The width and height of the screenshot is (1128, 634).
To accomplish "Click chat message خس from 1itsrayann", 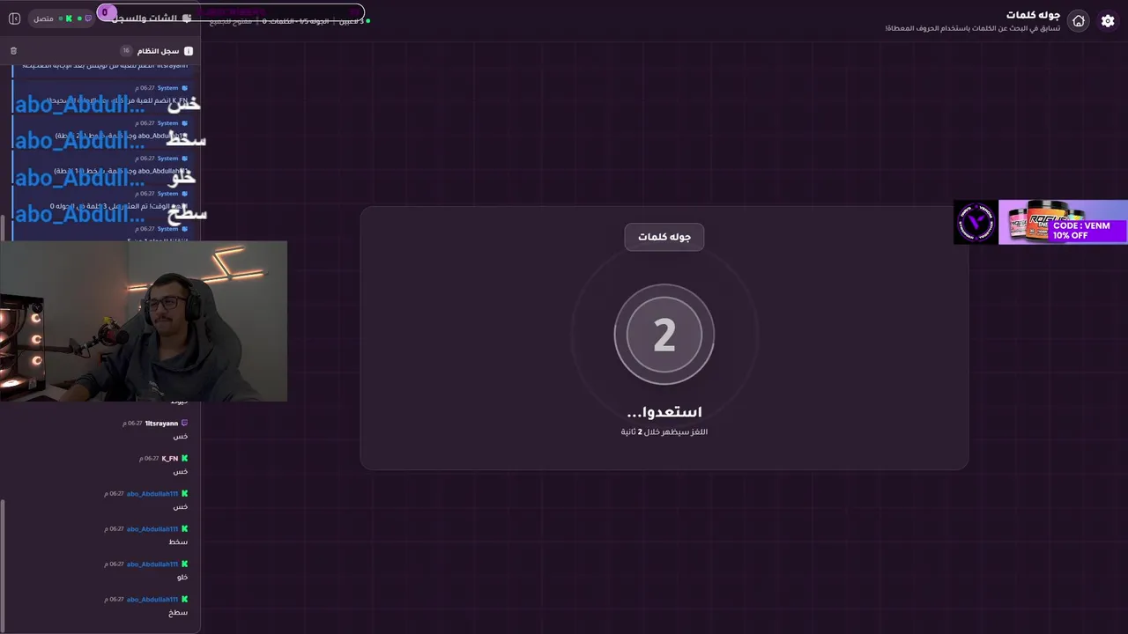I will 181,437.
